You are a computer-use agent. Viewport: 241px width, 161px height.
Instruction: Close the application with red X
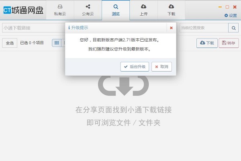235,7
